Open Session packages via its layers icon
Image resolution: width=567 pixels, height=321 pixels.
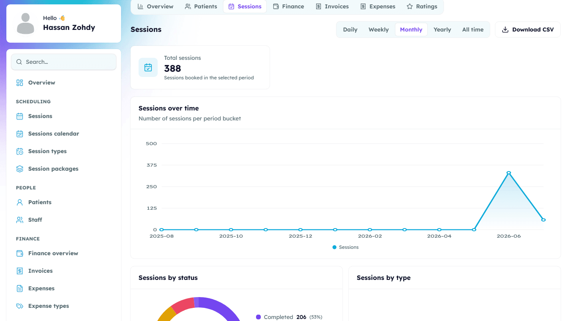[20, 169]
